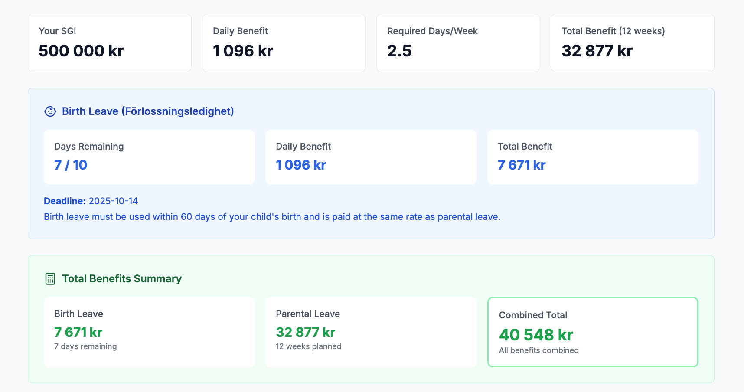This screenshot has height=392, width=744.
Task: Click the top Daily Benefit 1 096 kr card
Action: click(284, 43)
